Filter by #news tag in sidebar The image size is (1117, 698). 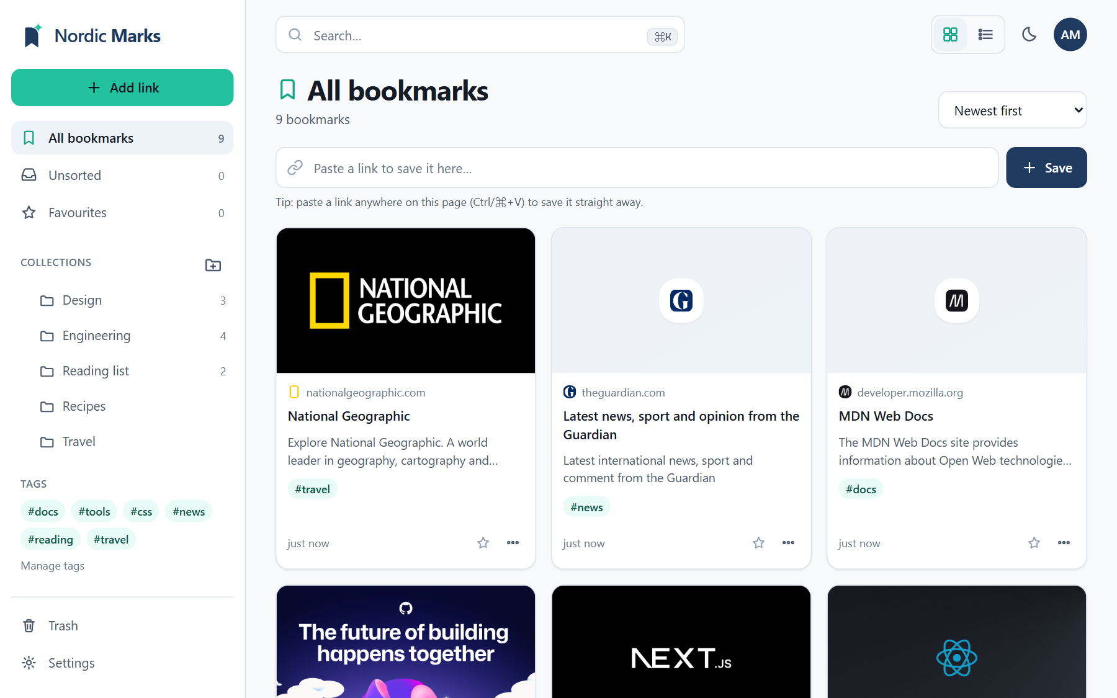(189, 511)
